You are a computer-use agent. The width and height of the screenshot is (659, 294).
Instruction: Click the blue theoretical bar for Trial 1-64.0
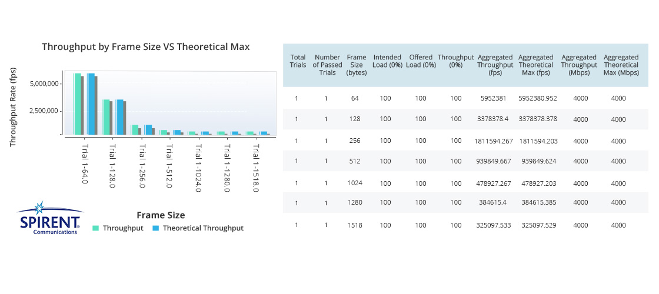(91, 103)
